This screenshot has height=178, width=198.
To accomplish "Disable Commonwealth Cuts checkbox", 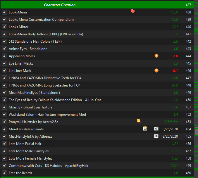I will coord(4,166).
